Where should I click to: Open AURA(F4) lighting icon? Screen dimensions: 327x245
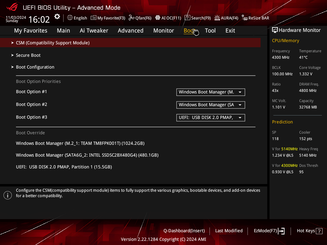(x=217, y=18)
